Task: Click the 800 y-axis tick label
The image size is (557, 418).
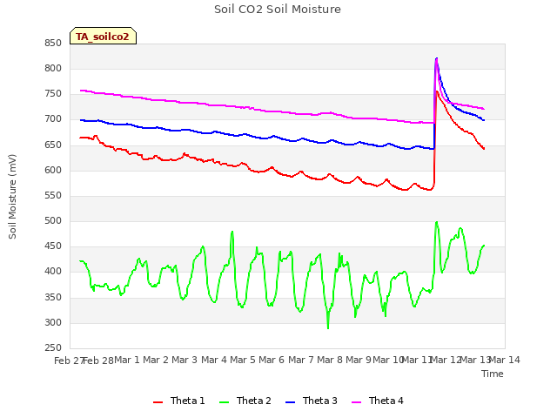Action: coord(53,69)
